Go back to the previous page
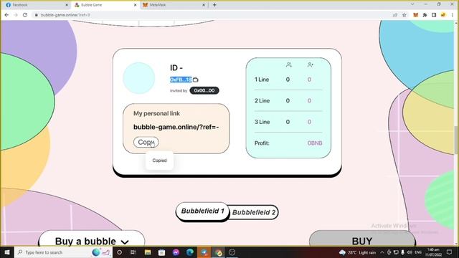 pyautogui.click(x=6, y=15)
